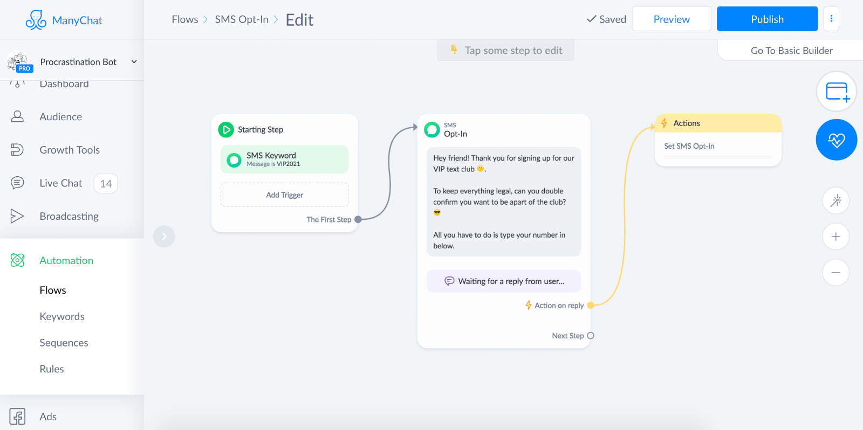
Task: Select Sequences submenu item
Action: click(x=64, y=343)
